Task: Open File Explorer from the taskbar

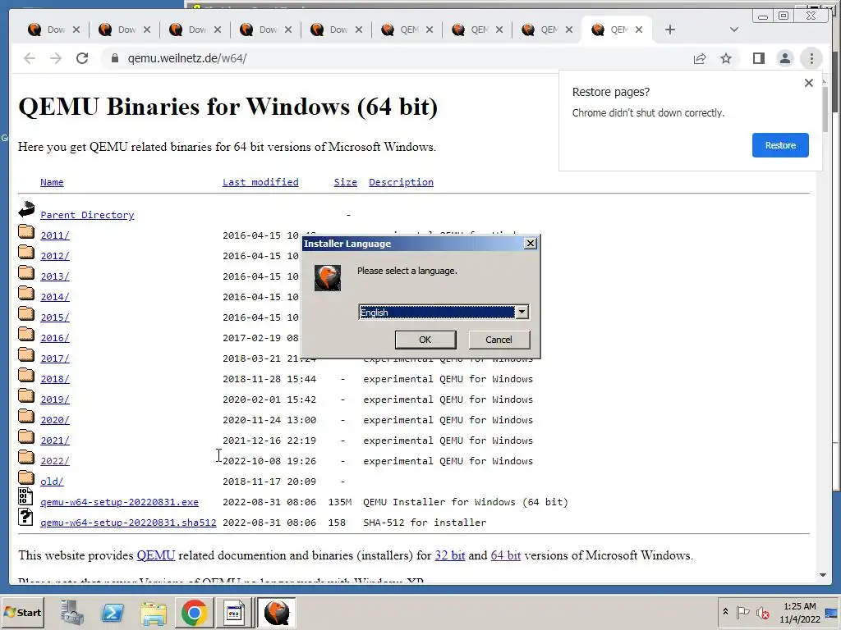Action: [x=154, y=613]
